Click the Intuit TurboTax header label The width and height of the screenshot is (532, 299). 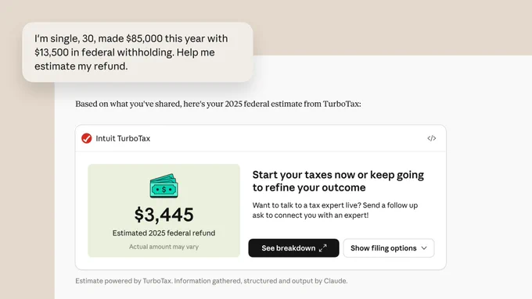pyautogui.click(x=123, y=138)
